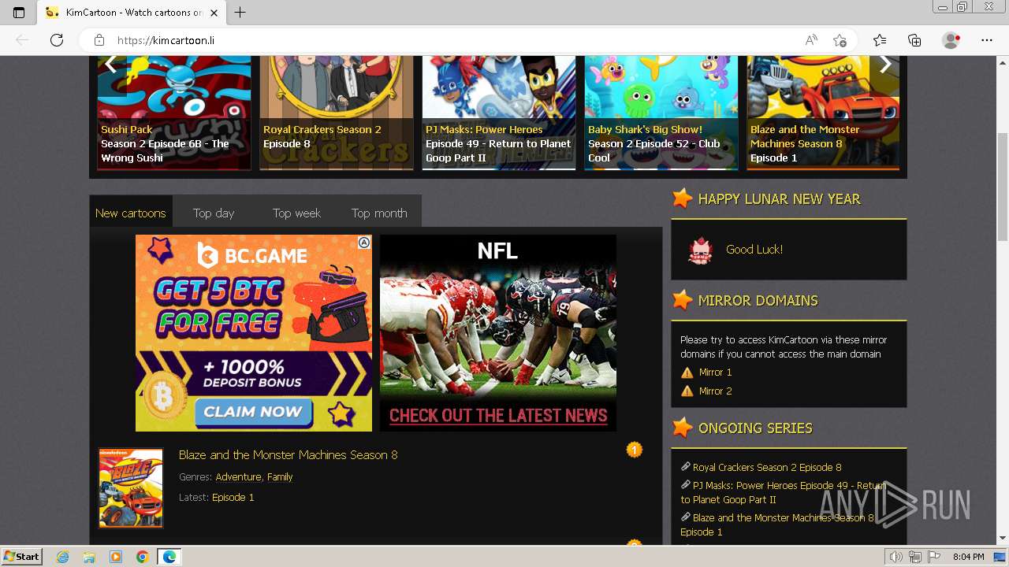Open Action Center flag tray icon
Image resolution: width=1009 pixels, height=567 pixels.
[x=934, y=557]
